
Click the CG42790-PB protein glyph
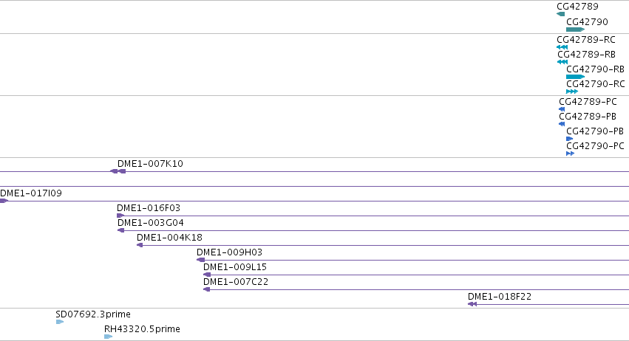point(570,139)
